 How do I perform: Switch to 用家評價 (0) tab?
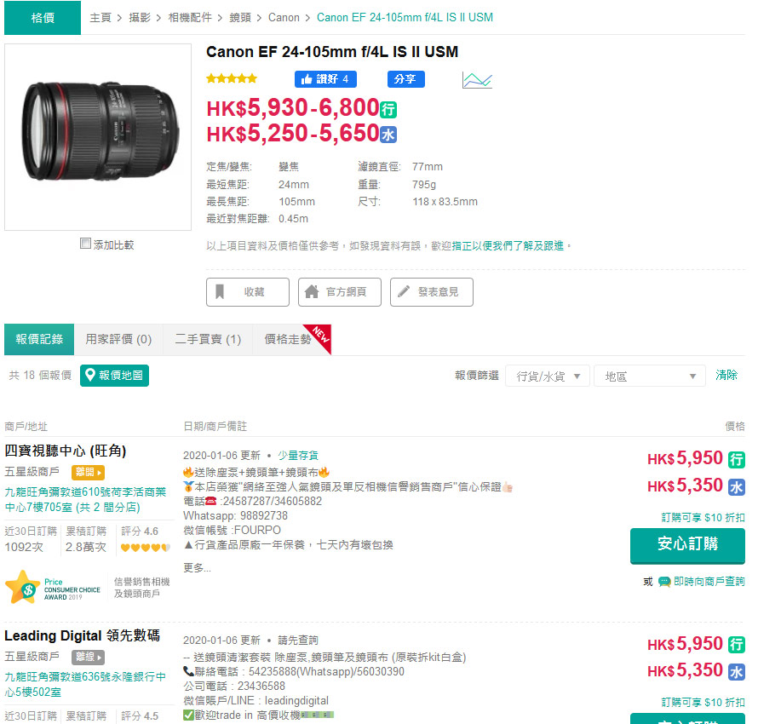118,339
